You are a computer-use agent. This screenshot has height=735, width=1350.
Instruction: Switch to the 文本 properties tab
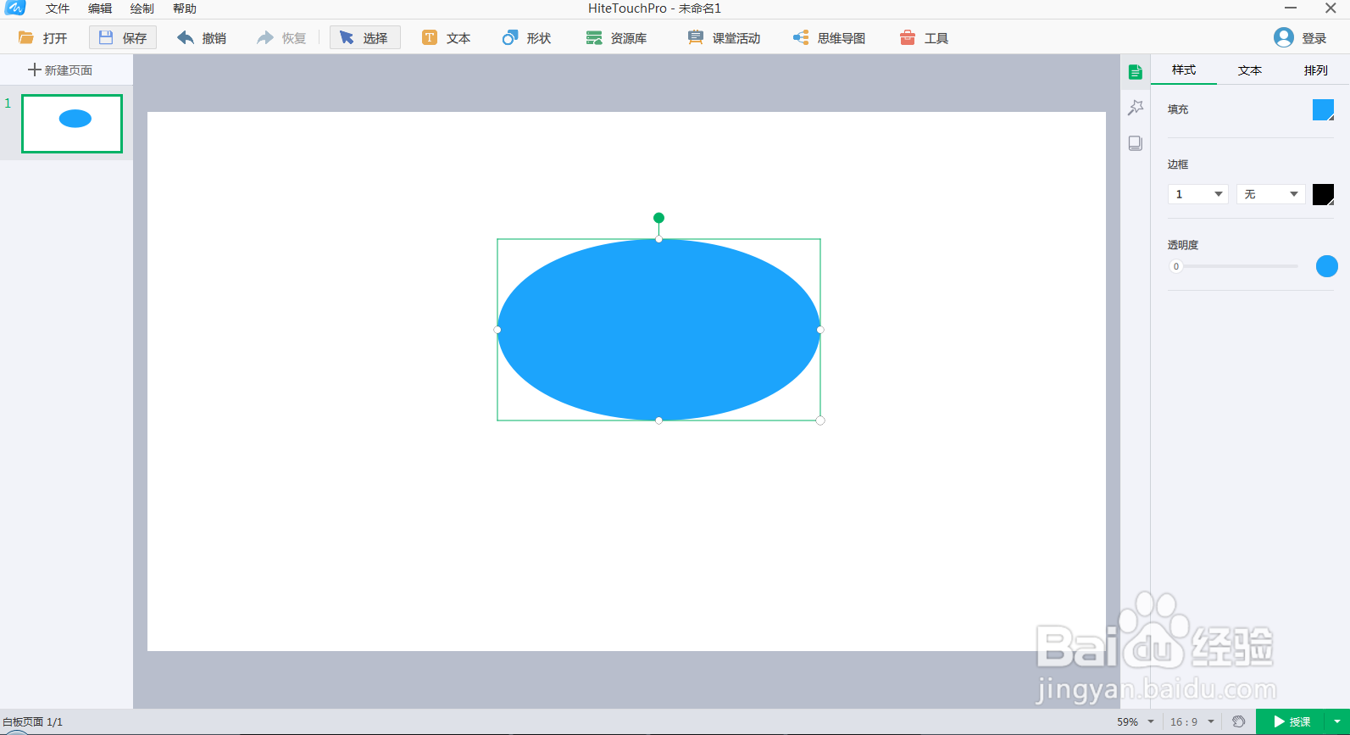[1250, 70]
